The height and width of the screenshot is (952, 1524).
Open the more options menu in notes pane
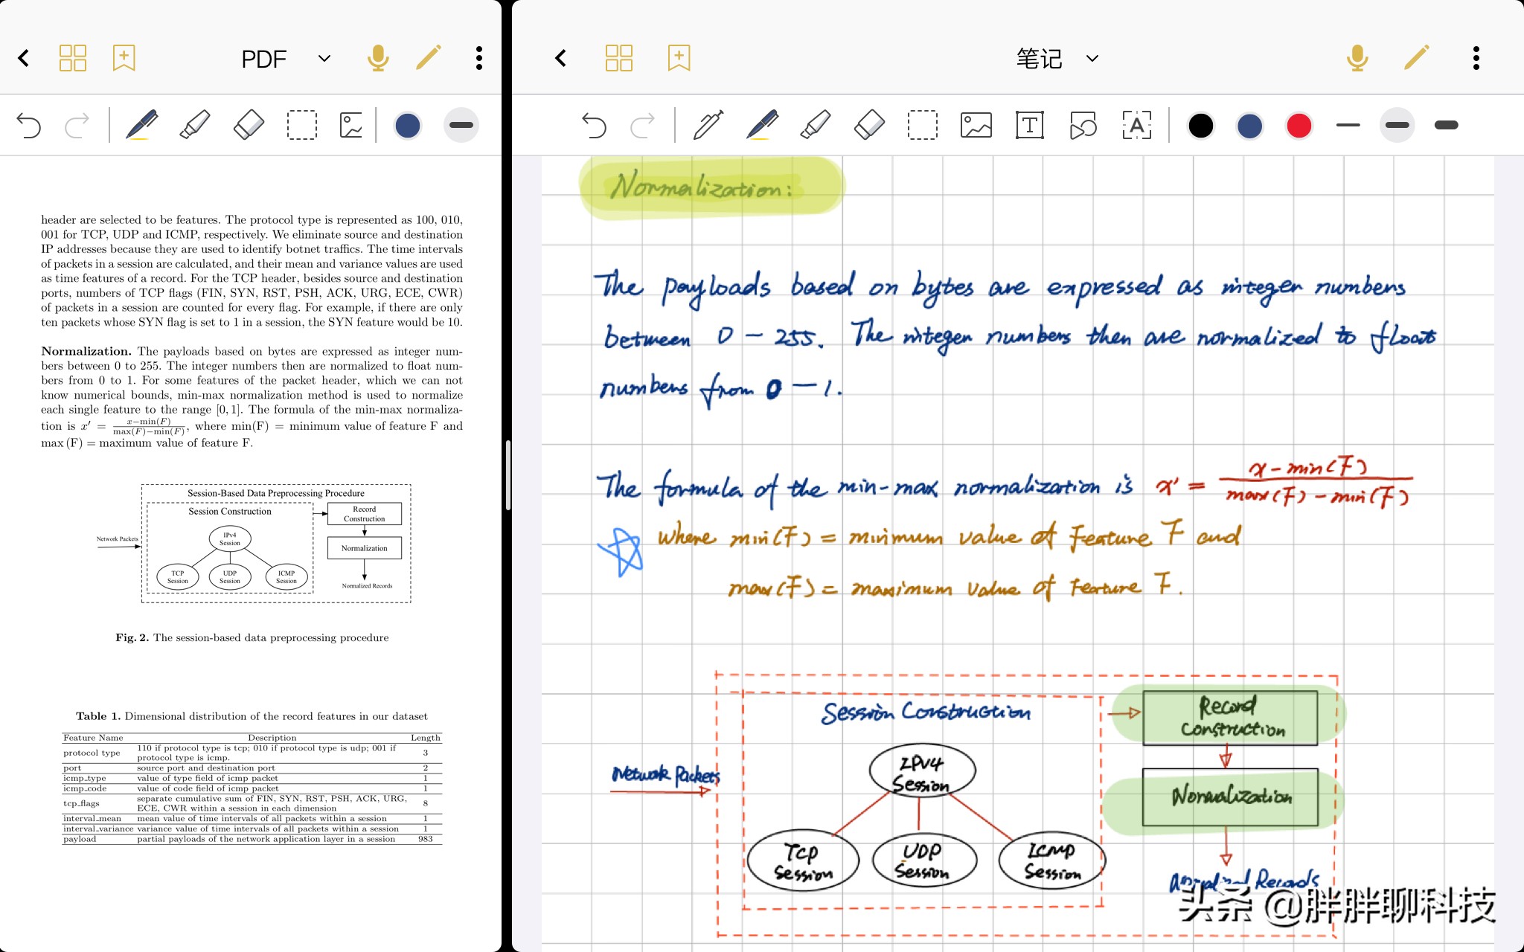[x=1476, y=58]
